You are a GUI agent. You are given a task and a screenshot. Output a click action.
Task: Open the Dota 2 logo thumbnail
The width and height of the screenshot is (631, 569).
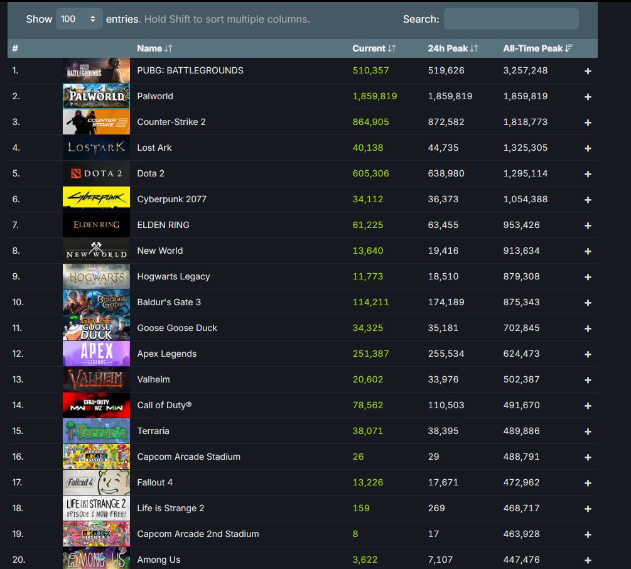[96, 173]
